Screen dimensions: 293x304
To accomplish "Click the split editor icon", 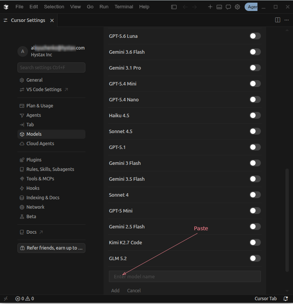I will (x=277, y=20).
